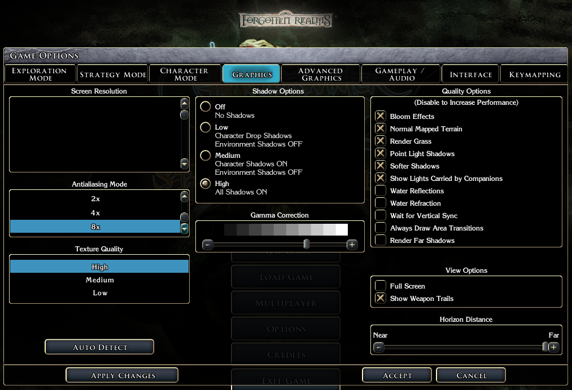Click antialiasing list down arrow
Image resolution: width=572 pixels, height=390 pixels.
(x=185, y=228)
